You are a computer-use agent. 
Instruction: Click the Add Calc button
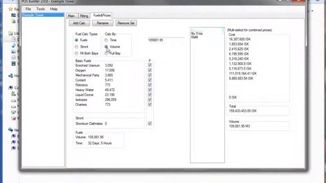(79, 23)
